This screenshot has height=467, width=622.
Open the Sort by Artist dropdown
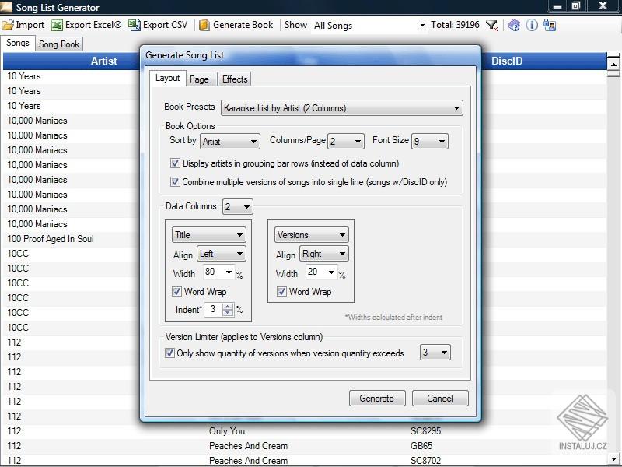point(229,142)
